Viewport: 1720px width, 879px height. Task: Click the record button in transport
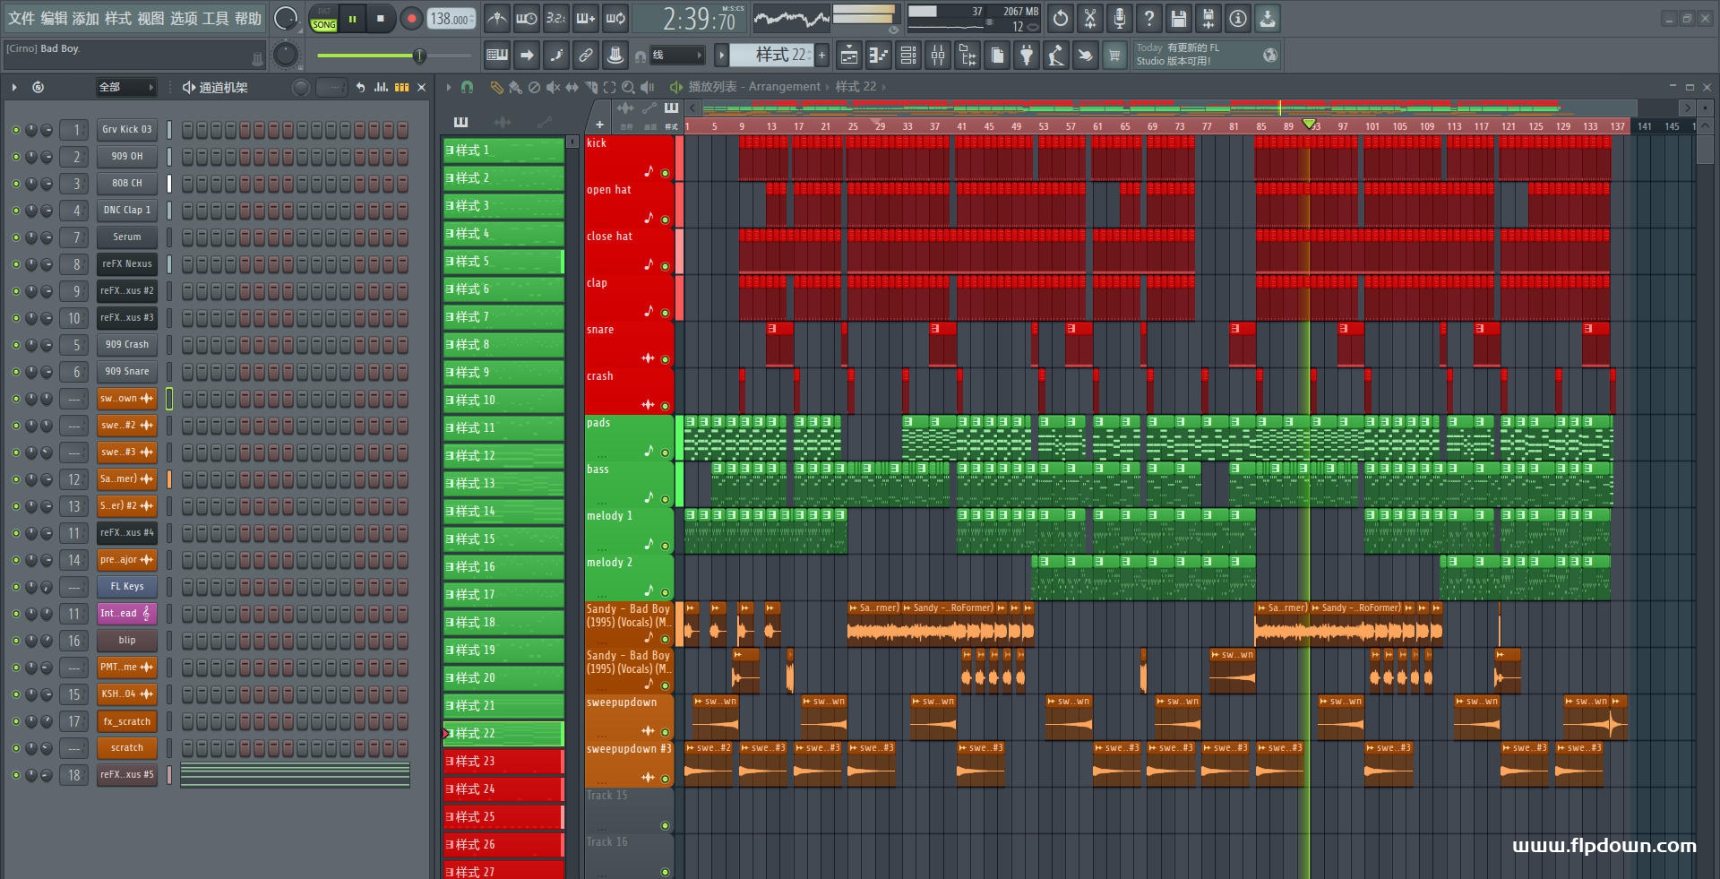click(x=411, y=19)
